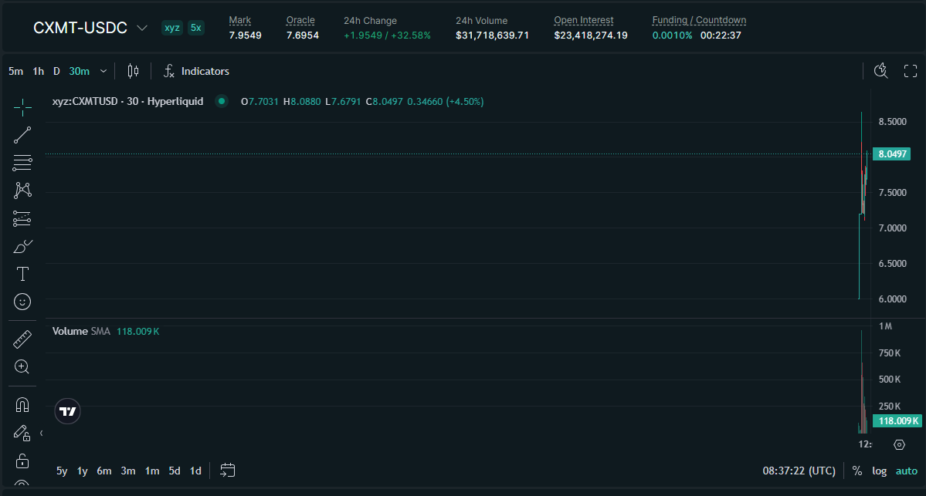The height and width of the screenshot is (496, 926).
Task: Click the current price label 8.0497
Action: click(x=892, y=154)
